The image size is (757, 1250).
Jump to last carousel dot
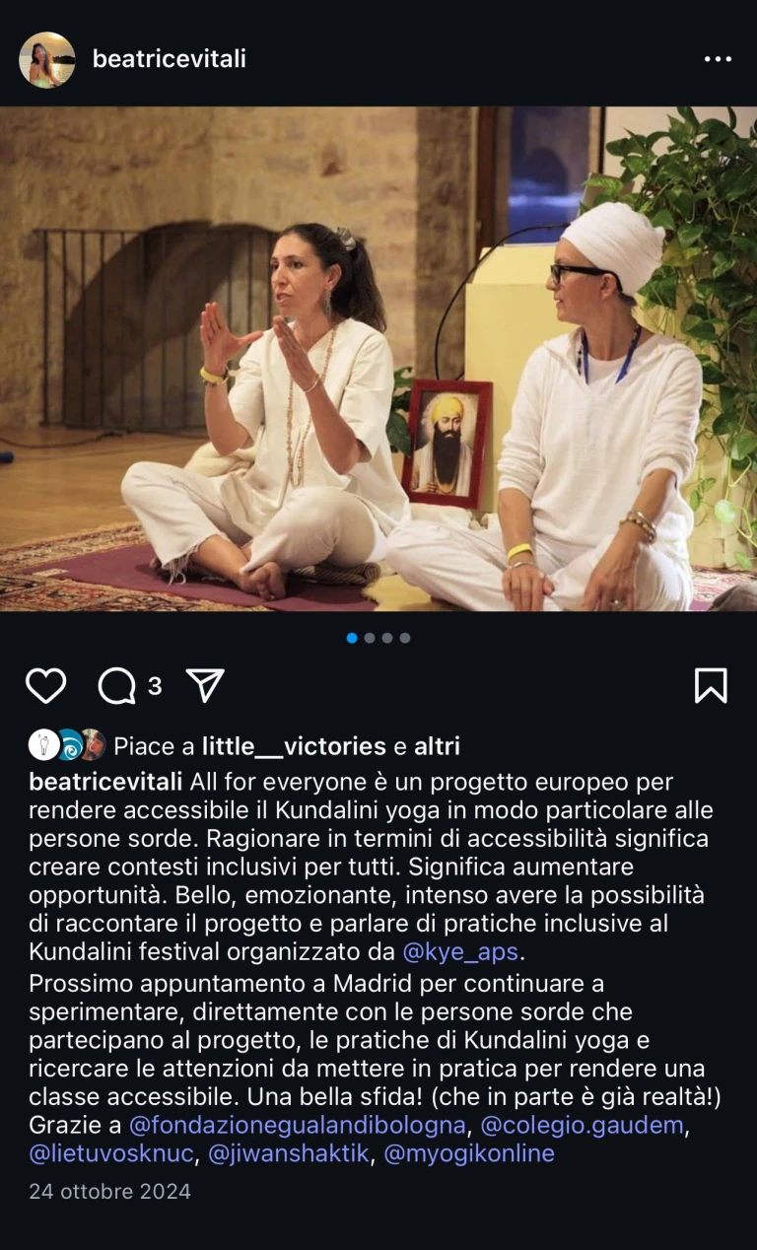point(405,638)
